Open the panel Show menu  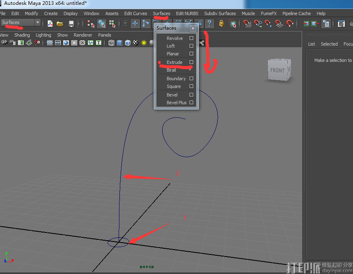62,35
